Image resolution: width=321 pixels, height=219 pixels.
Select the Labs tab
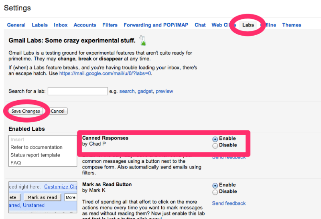(248, 25)
